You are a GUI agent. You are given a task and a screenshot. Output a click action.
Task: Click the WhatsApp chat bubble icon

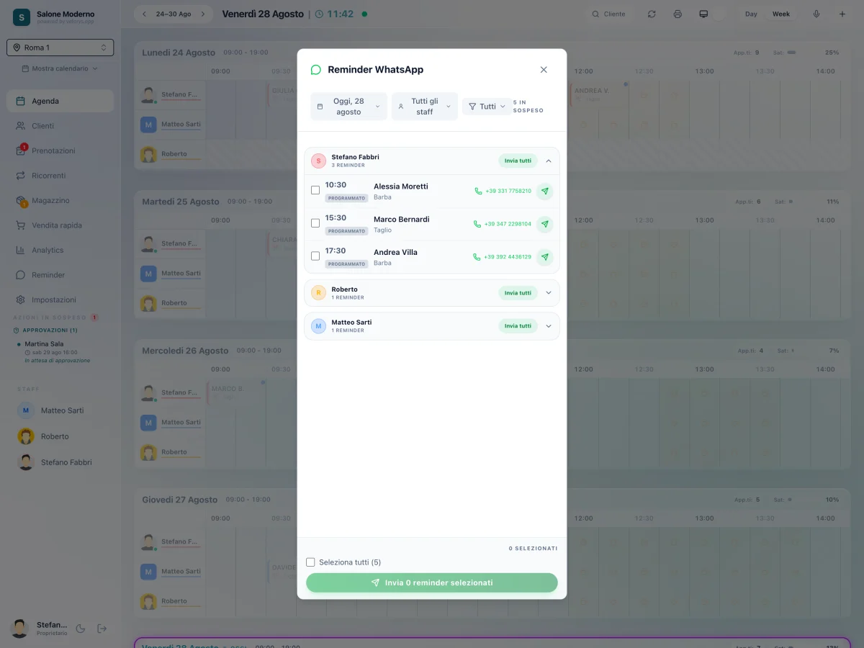pyautogui.click(x=316, y=70)
